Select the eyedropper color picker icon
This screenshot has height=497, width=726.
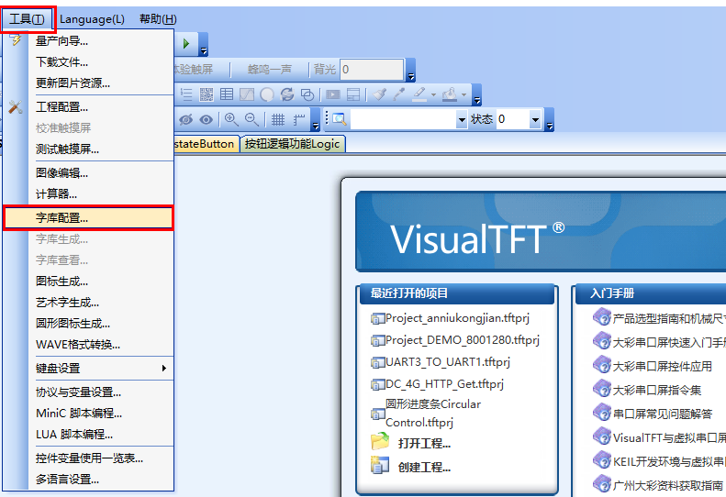tap(399, 94)
